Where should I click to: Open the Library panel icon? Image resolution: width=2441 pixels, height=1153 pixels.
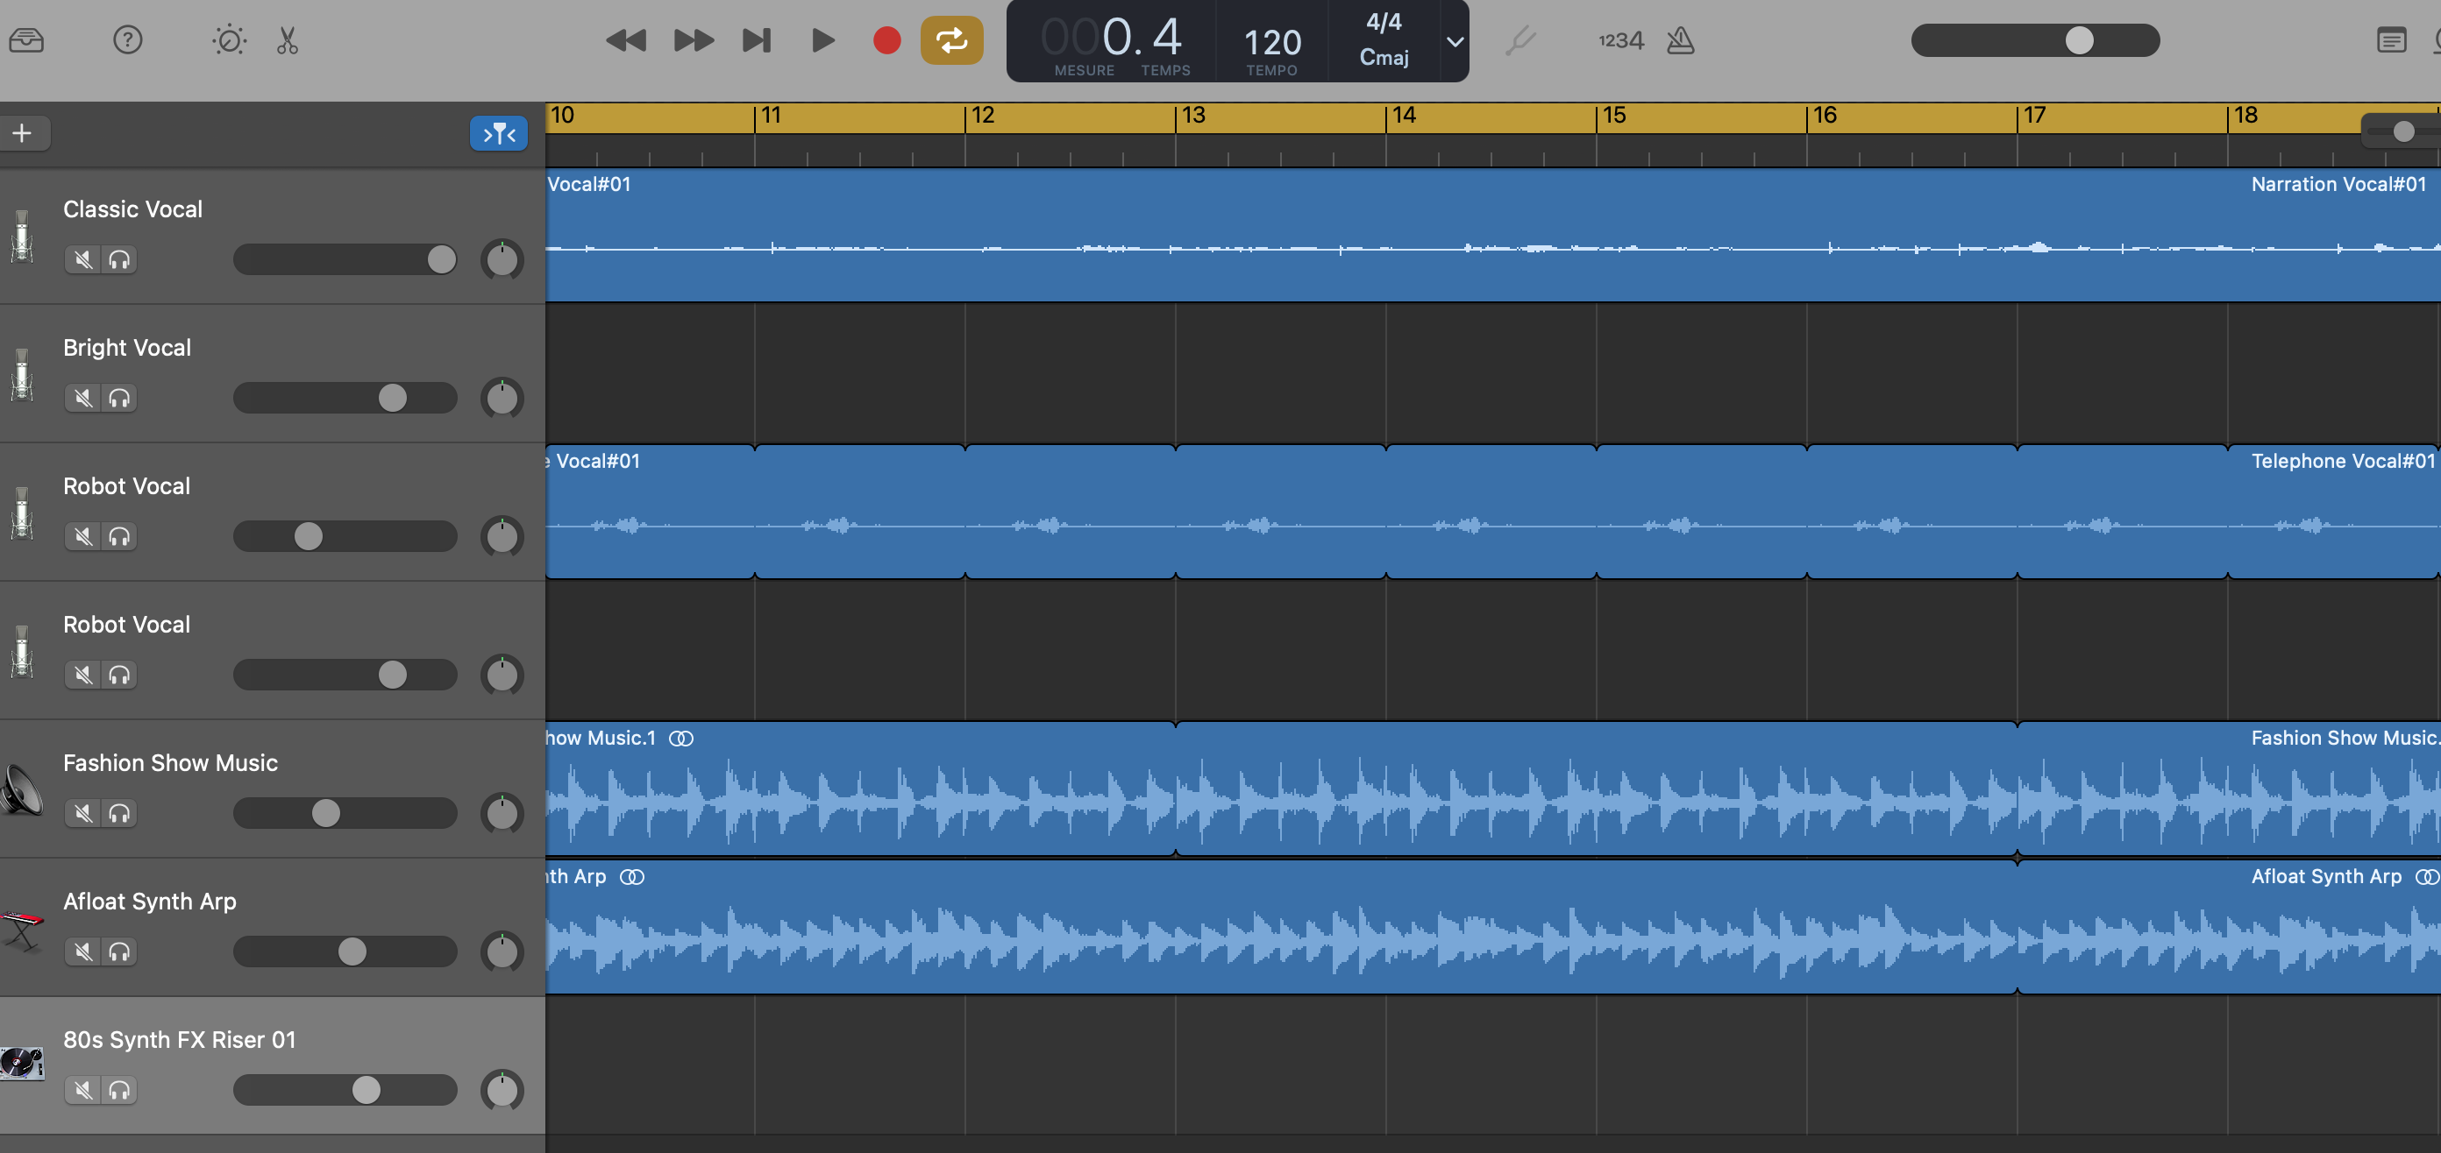pyautogui.click(x=26, y=40)
